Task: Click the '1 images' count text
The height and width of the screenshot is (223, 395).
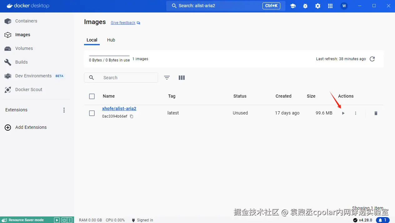Action: coord(140,59)
